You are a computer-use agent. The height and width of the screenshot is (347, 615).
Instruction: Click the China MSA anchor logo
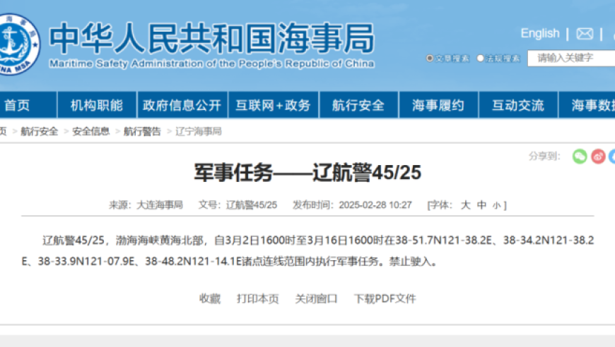click(19, 44)
